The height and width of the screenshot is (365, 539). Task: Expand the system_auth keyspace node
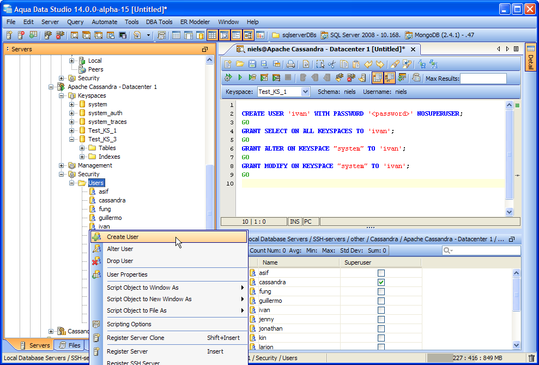(x=72, y=113)
